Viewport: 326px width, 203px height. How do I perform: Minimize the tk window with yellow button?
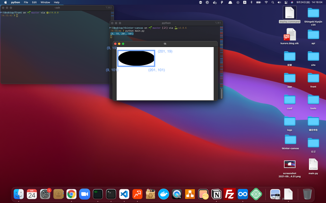[119, 44]
